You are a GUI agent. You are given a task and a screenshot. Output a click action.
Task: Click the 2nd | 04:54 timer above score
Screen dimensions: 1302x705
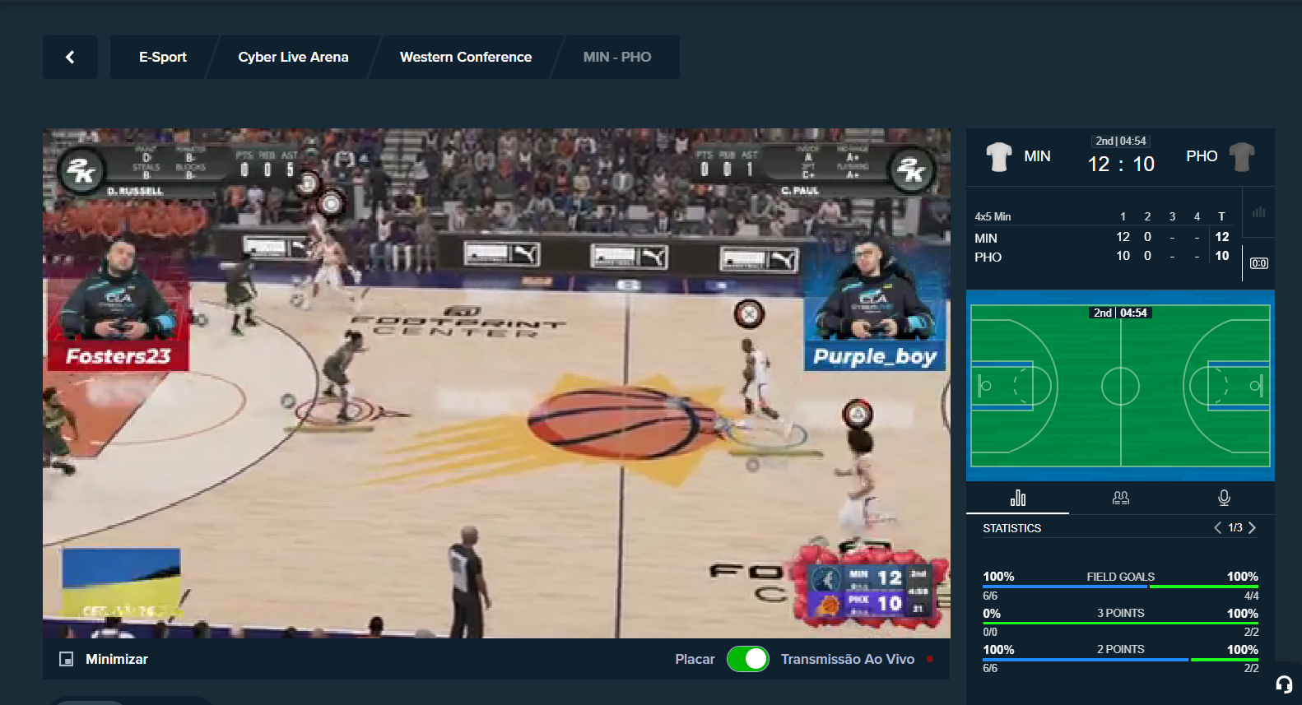click(x=1120, y=141)
